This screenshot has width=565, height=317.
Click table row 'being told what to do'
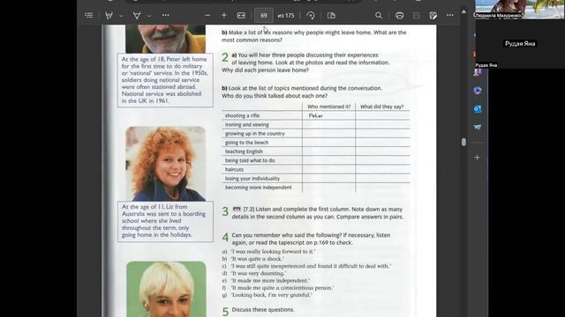pyautogui.click(x=315, y=160)
